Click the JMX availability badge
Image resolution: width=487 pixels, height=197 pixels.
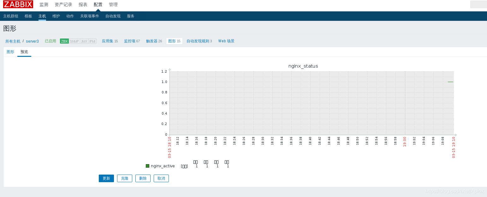[x=84, y=41]
